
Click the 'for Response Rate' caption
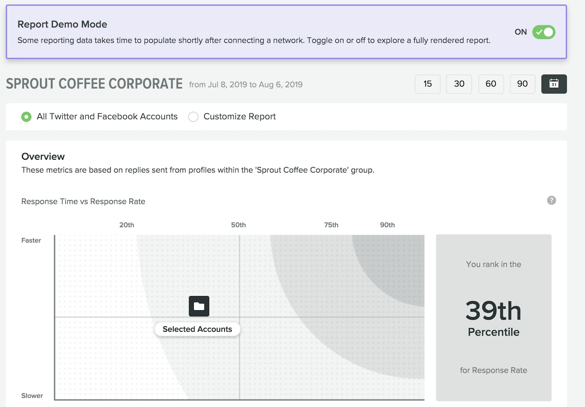(x=494, y=370)
